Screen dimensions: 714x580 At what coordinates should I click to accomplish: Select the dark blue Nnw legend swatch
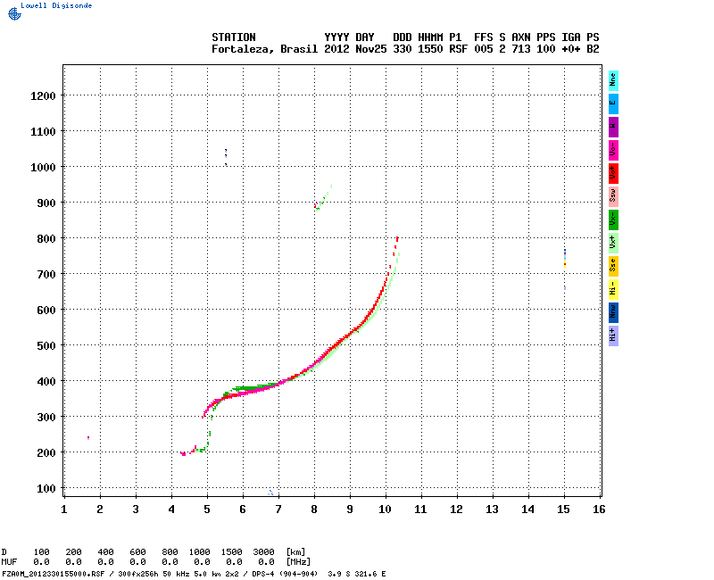(613, 313)
